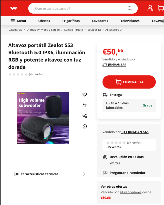Click the compare arrows icon
Image resolution: width=164 pixels, height=205 pixels.
tap(85, 105)
